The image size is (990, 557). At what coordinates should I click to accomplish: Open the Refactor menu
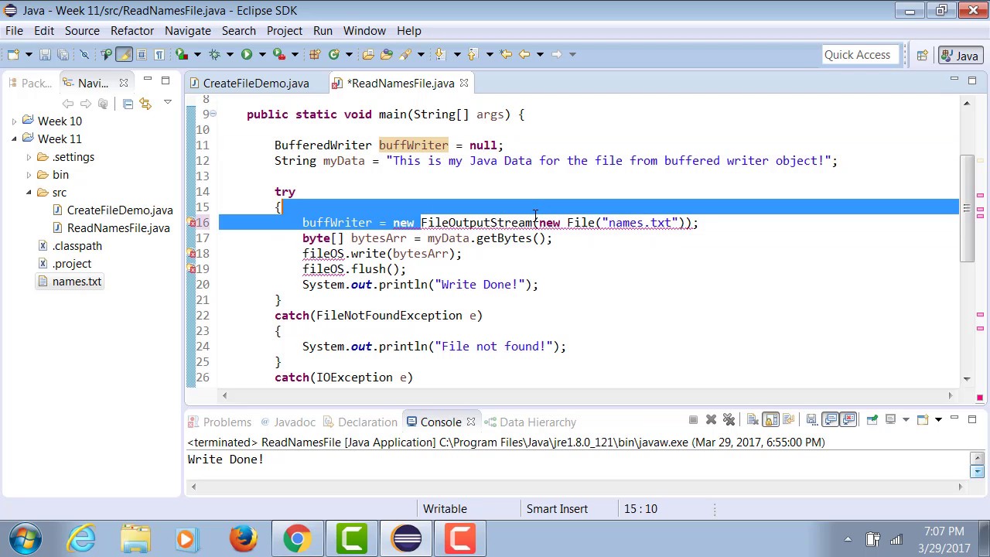click(132, 31)
